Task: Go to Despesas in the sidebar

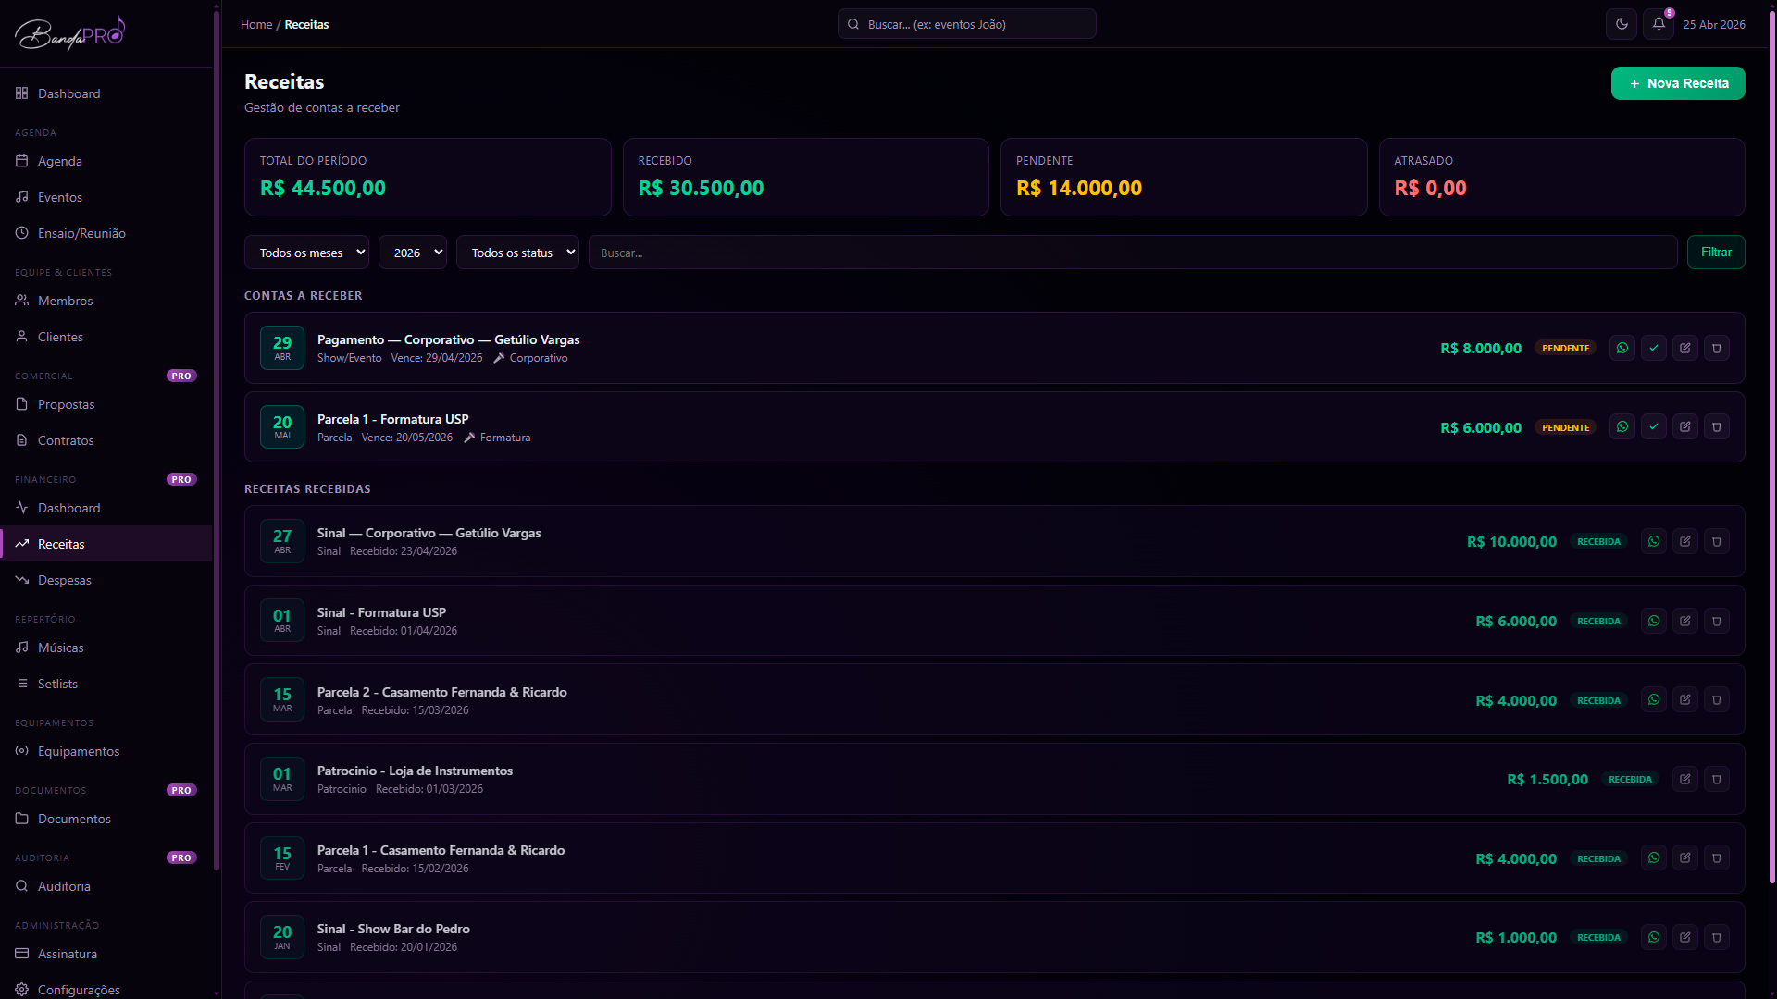Action: 106,580
